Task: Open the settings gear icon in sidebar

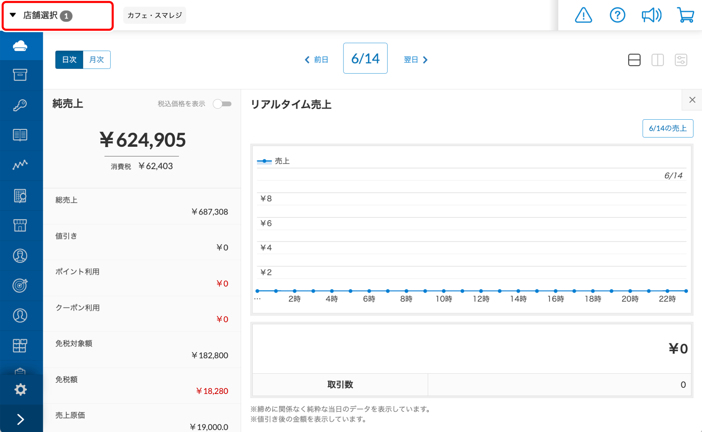Action: coord(20,389)
